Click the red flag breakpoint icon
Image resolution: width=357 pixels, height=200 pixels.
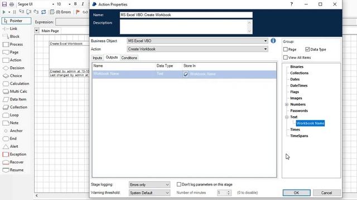point(78,12)
